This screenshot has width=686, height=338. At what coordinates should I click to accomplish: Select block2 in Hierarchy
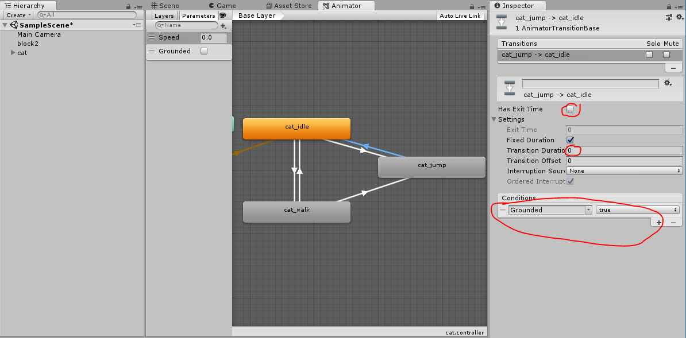(28, 44)
